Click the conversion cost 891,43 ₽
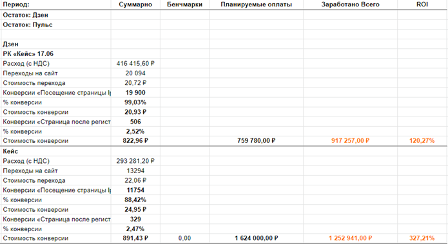The image size is (448, 244). (x=135, y=238)
